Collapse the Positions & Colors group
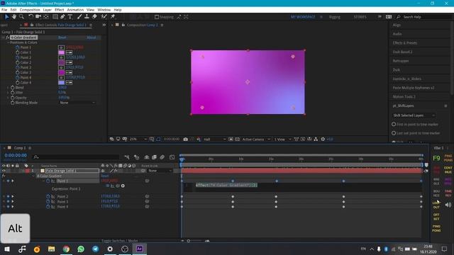 point(8,42)
